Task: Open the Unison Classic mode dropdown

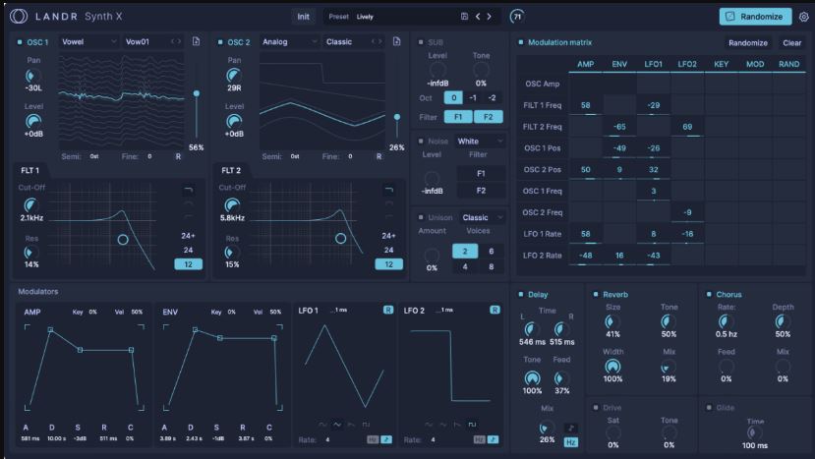Action: click(x=483, y=217)
